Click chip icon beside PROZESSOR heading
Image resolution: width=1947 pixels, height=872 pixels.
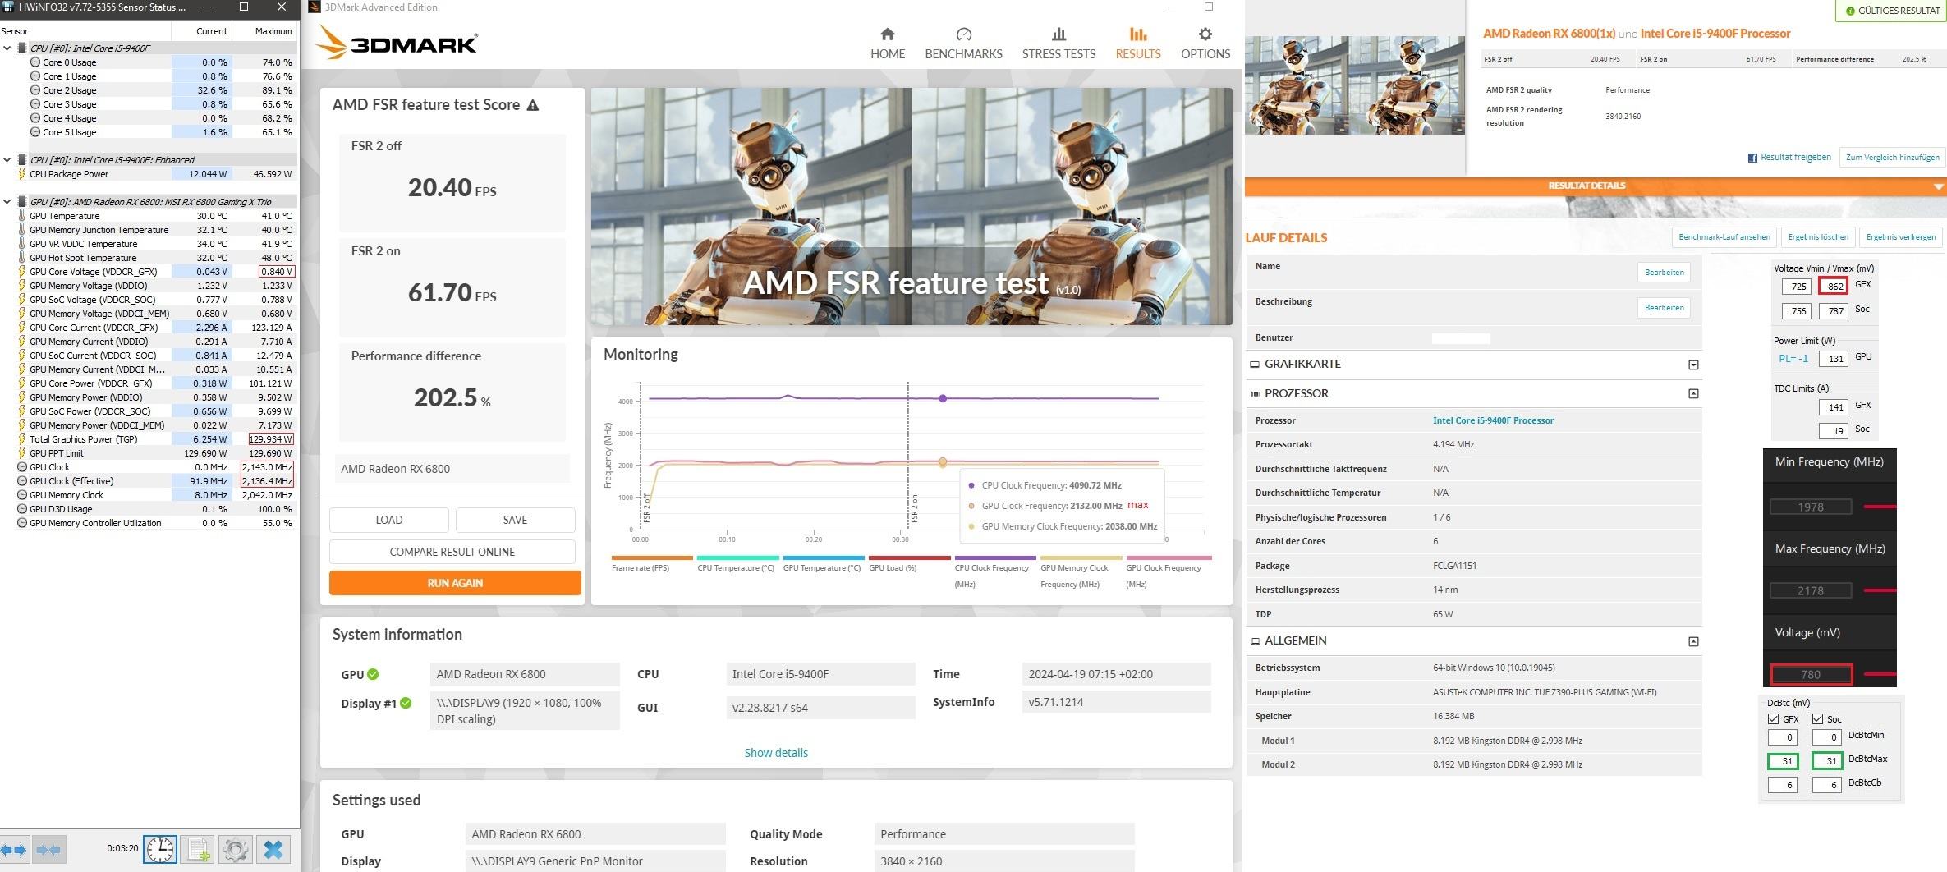[x=1255, y=394]
